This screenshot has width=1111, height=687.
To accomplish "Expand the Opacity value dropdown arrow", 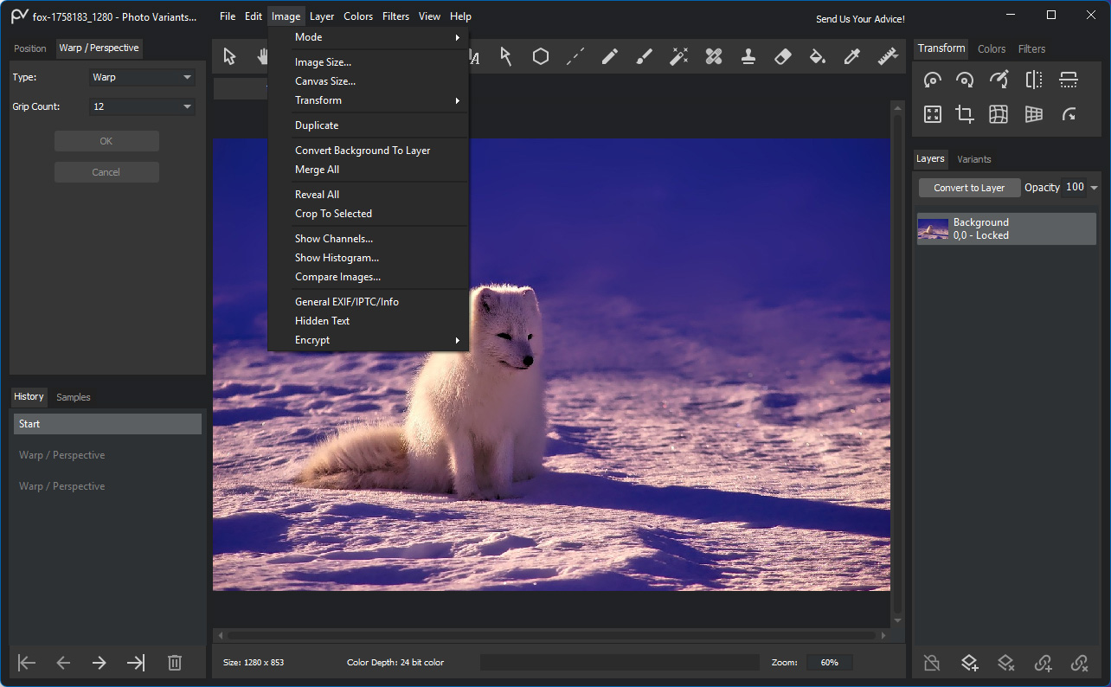I will (1095, 188).
